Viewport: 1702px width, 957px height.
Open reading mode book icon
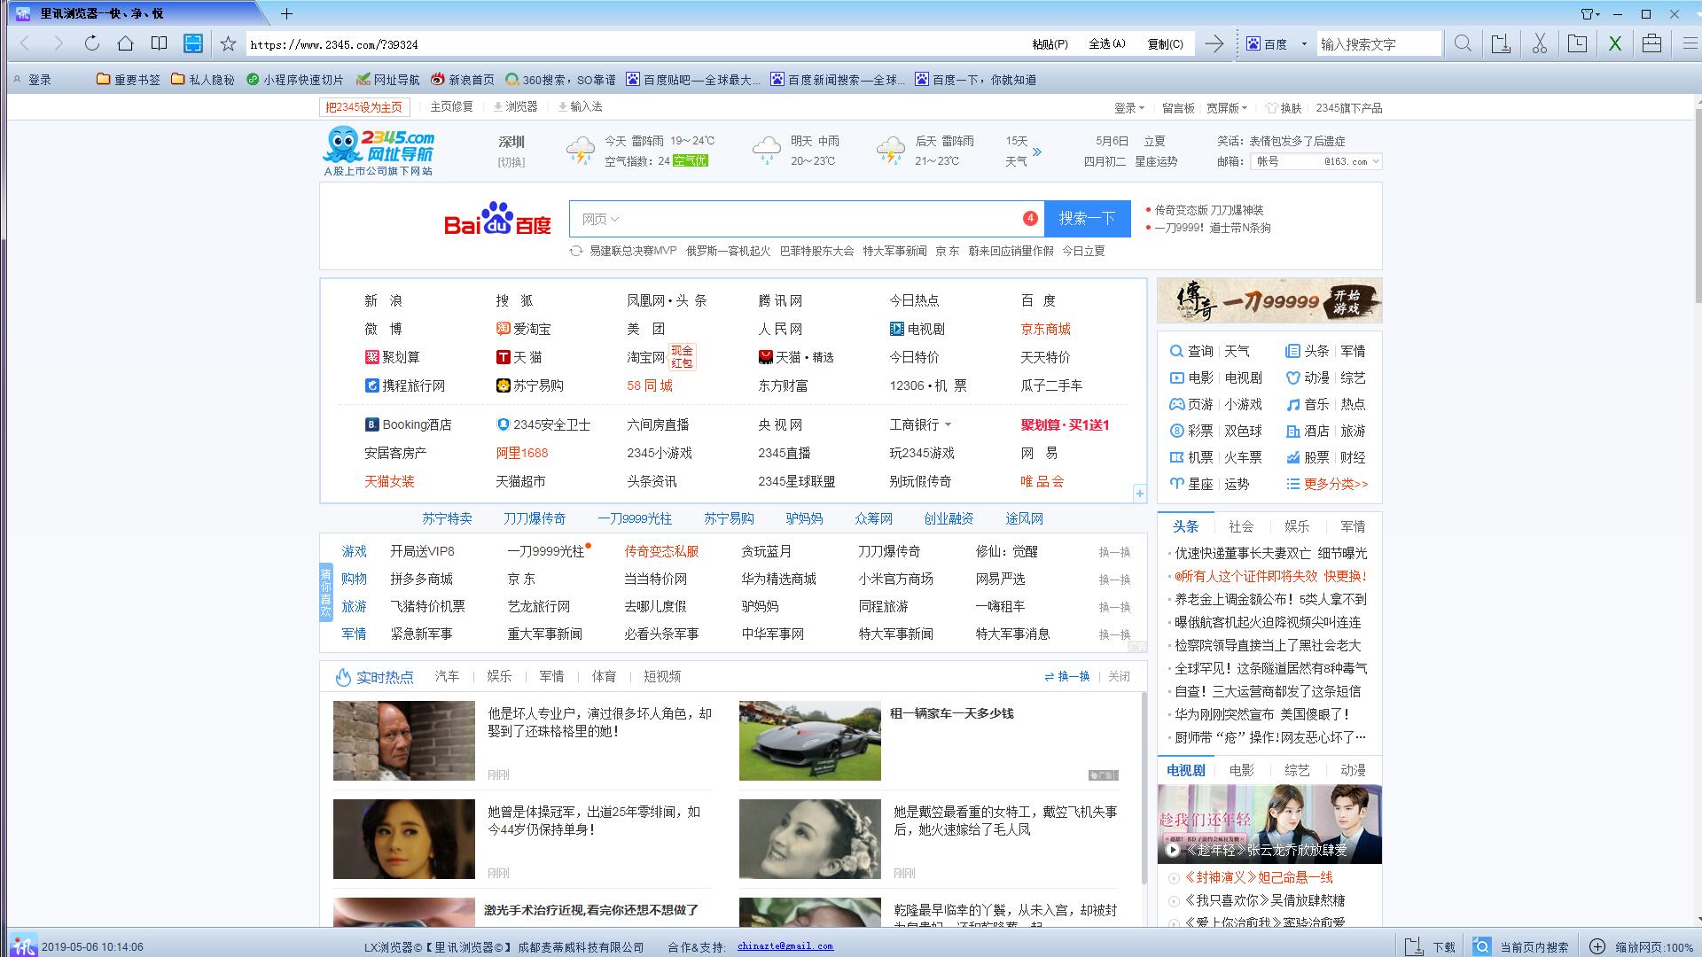[159, 43]
